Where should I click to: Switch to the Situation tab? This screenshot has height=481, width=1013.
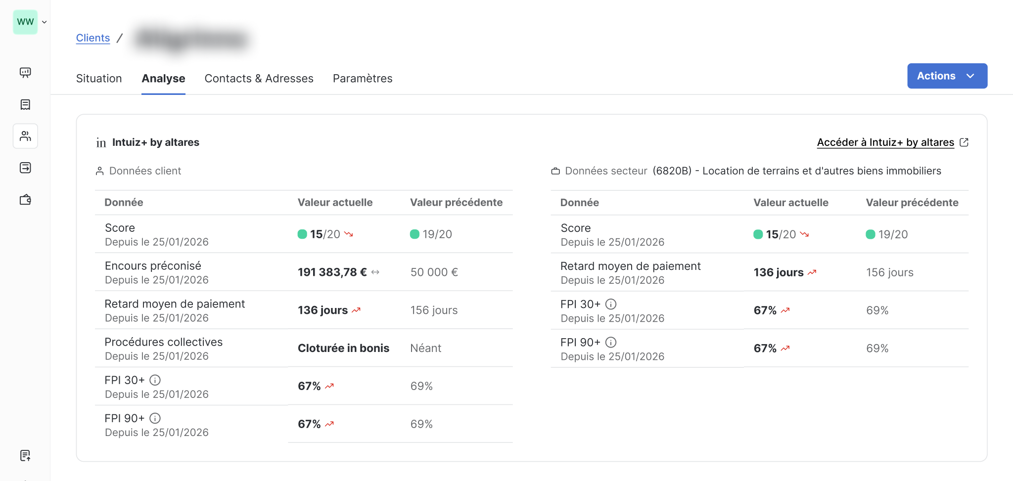pos(98,78)
